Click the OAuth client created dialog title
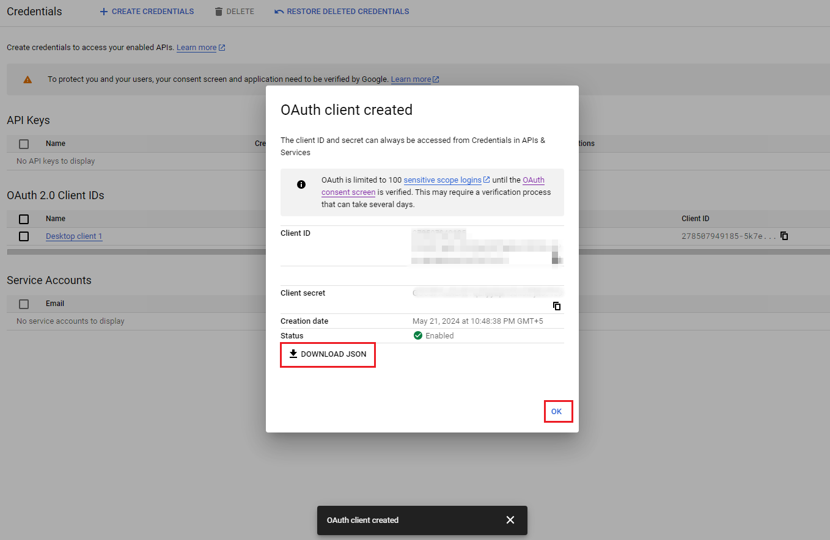Screen dimensions: 830x540 (347, 110)
